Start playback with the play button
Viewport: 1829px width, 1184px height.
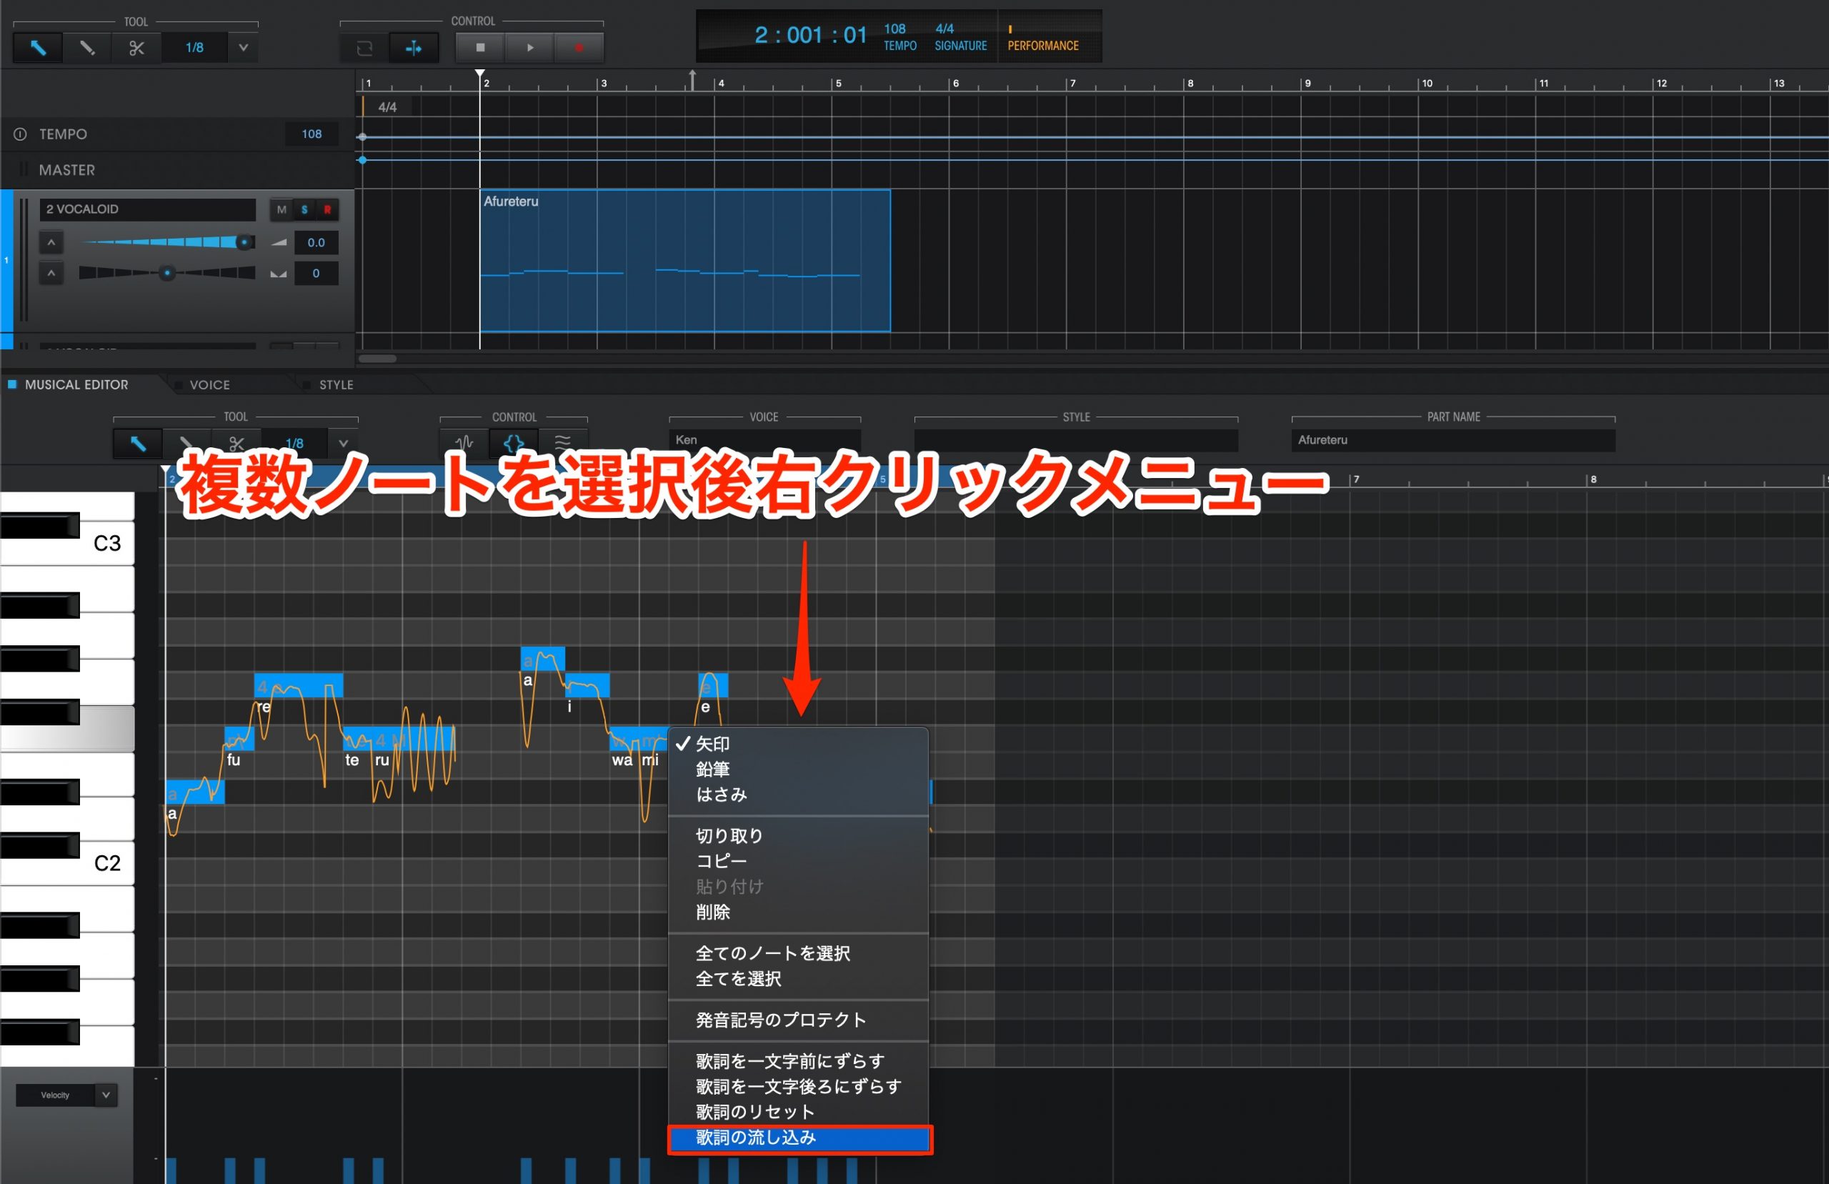(529, 48)
